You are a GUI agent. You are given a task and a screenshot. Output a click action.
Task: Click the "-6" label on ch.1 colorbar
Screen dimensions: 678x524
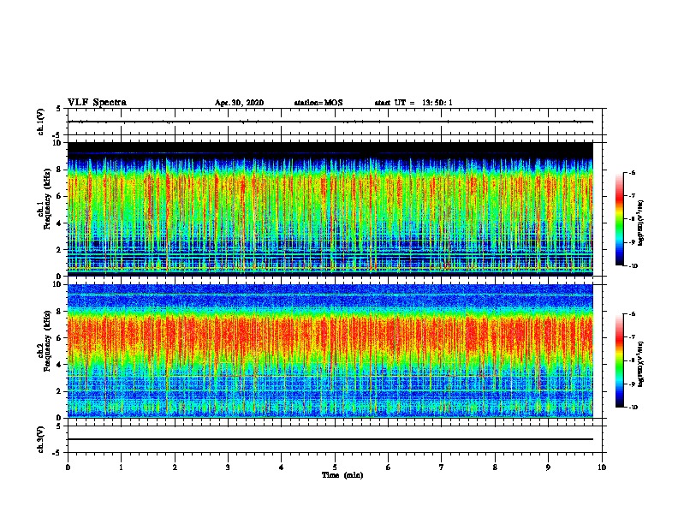pyautogui.click(x=633, y=173)
